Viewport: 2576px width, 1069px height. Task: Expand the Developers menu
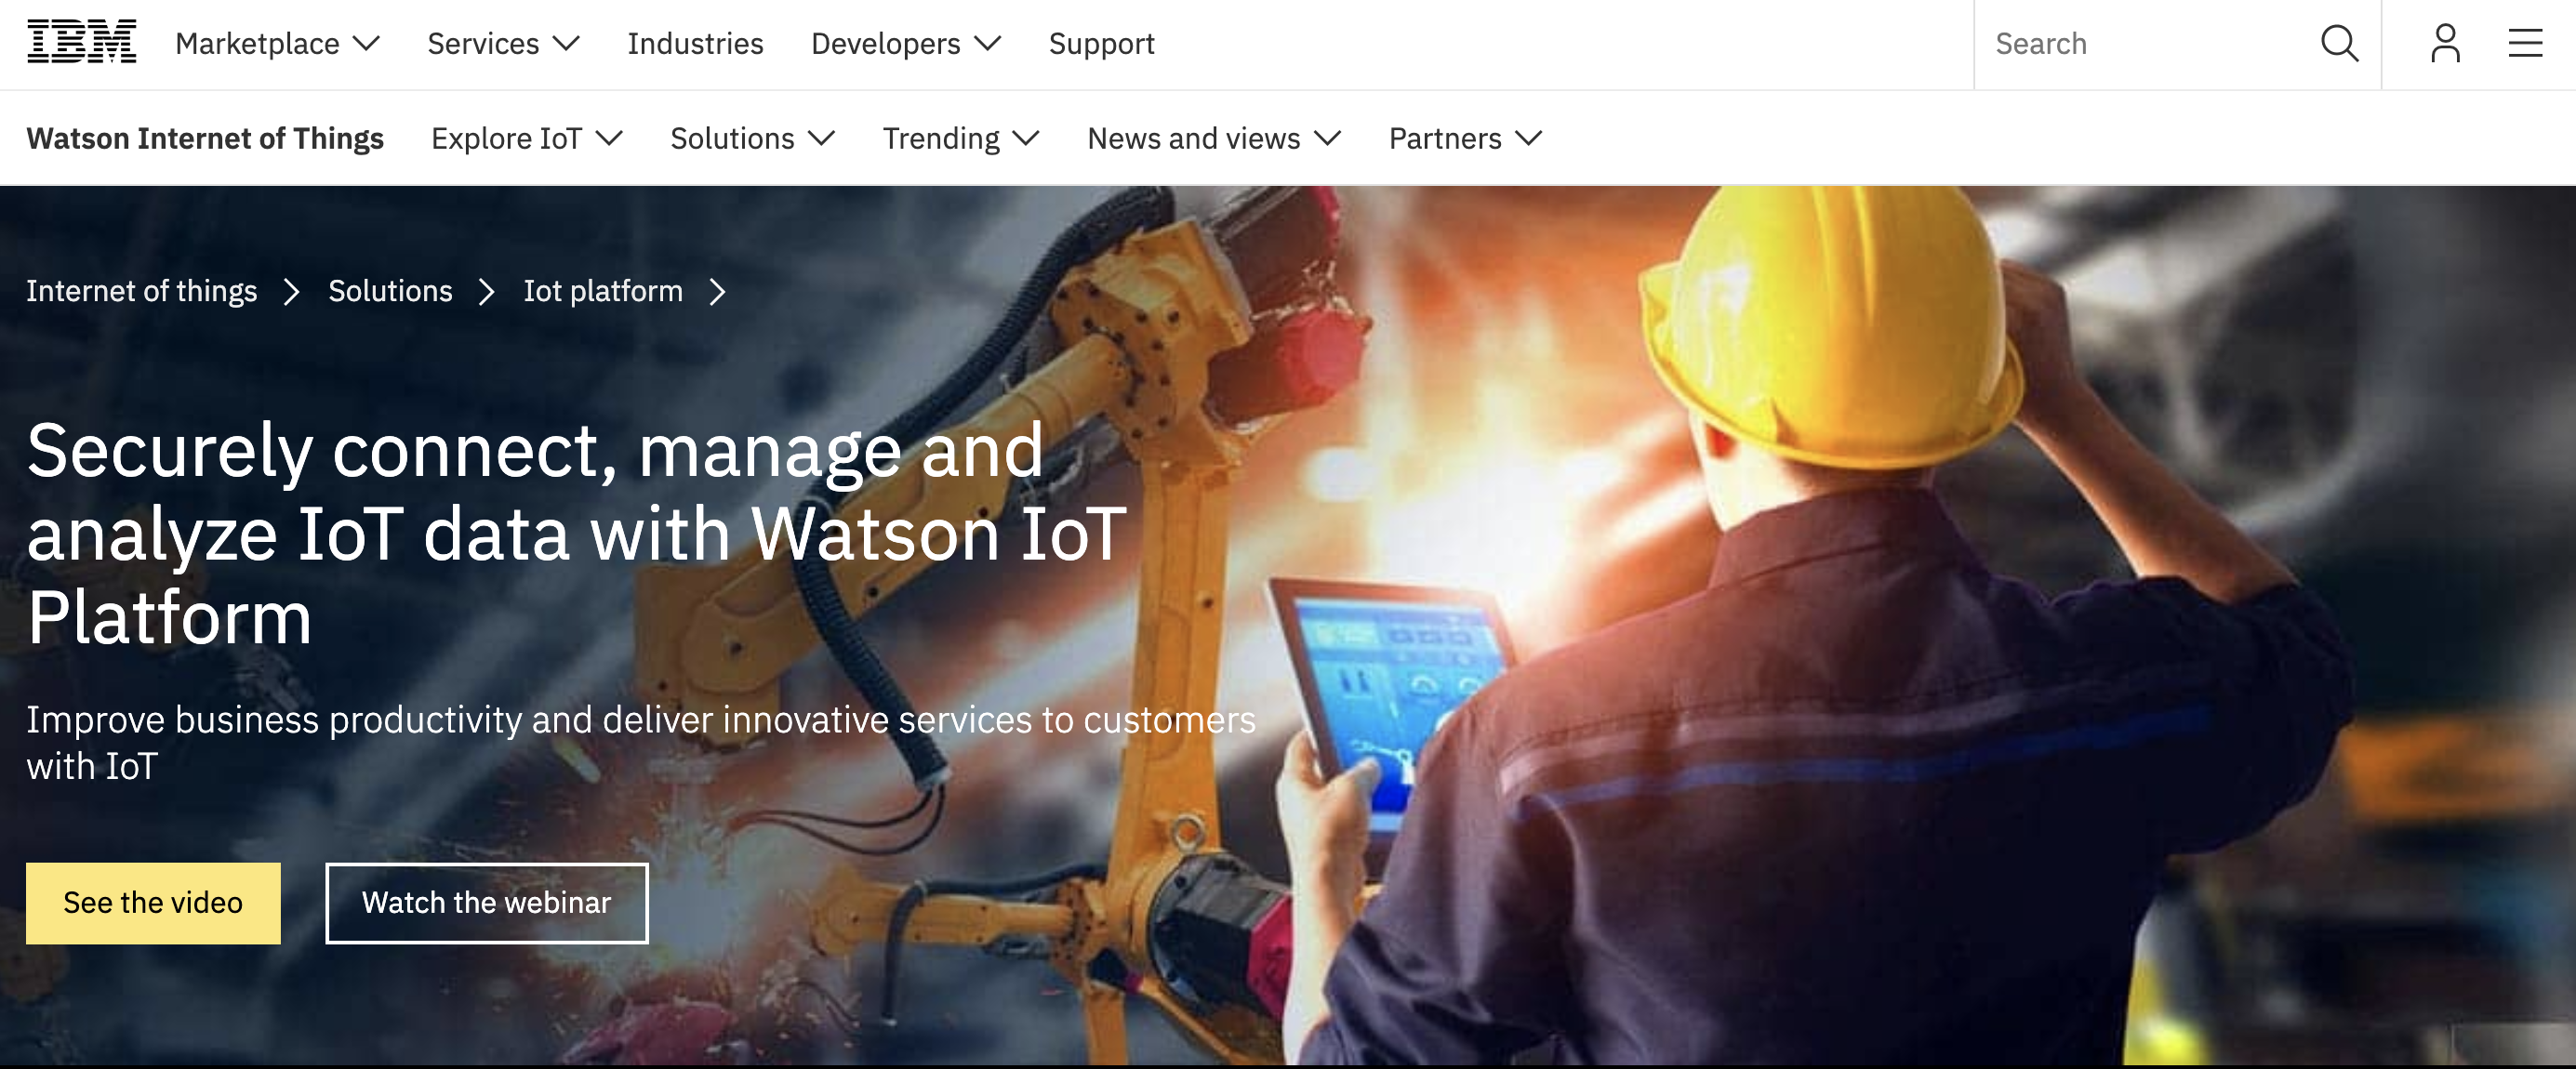point(906,43)
